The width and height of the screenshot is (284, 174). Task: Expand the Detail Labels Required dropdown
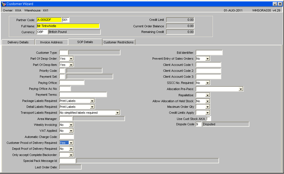(x=92, y=107)
